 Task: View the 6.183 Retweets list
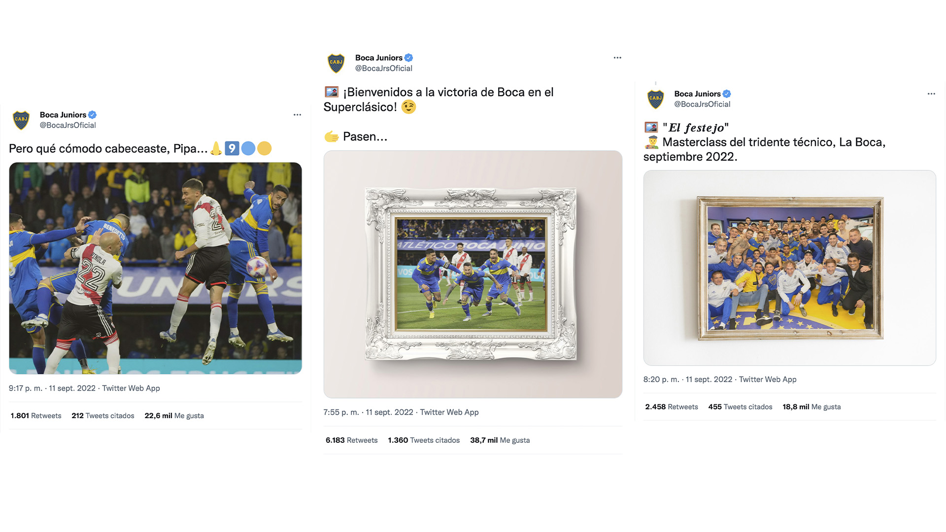tap(351, 440)
